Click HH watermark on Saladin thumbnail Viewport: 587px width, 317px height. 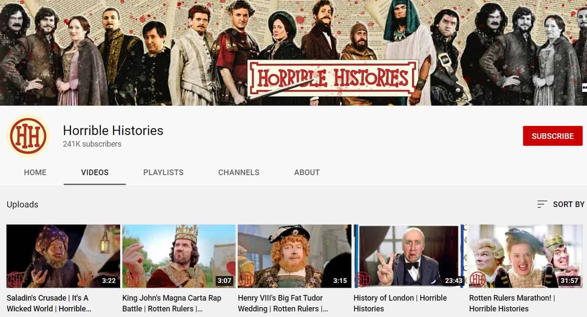click(15, 279)
